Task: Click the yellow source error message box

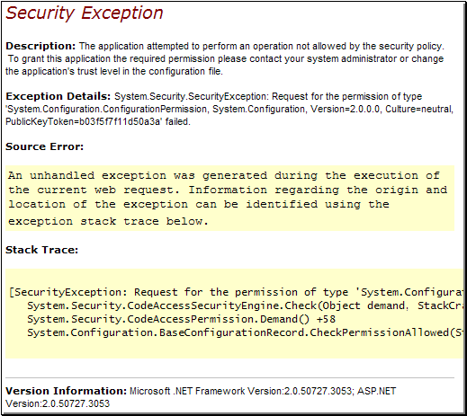Action: pos(229,198)
